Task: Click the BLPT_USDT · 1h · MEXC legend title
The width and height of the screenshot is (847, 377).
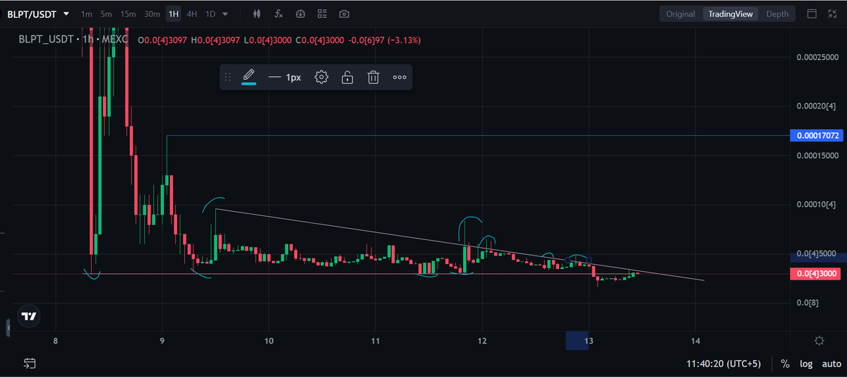Action: [73, 40]
